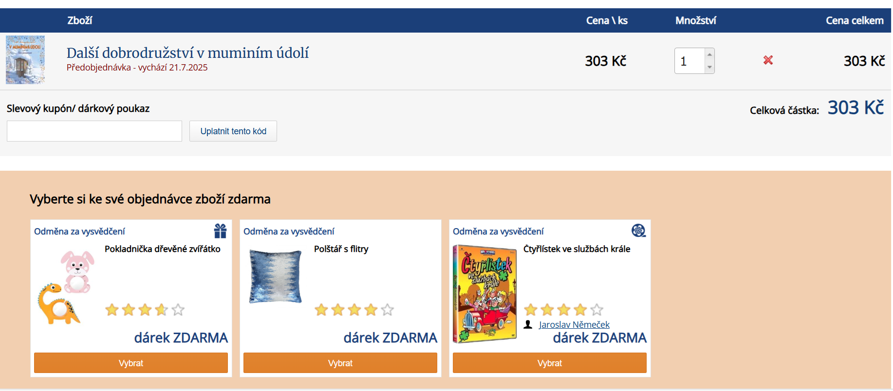Remove item with red X icon
This screenshot has height=391, width=893.
pyautogui.click(x=768, y=60)
